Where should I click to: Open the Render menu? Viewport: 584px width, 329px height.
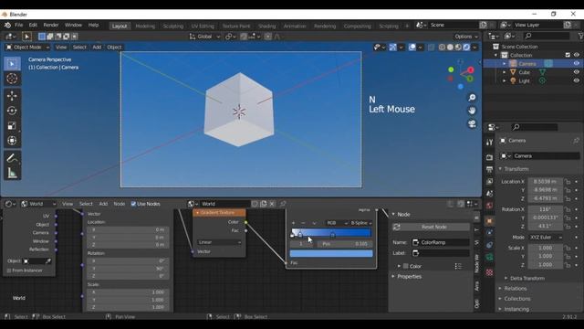pos(51,25)
